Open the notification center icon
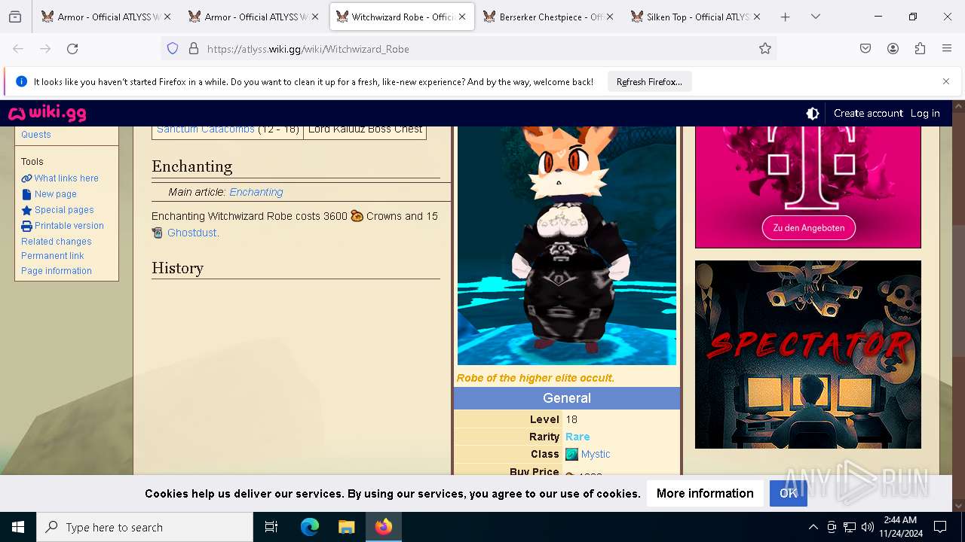 coord(940,527)
